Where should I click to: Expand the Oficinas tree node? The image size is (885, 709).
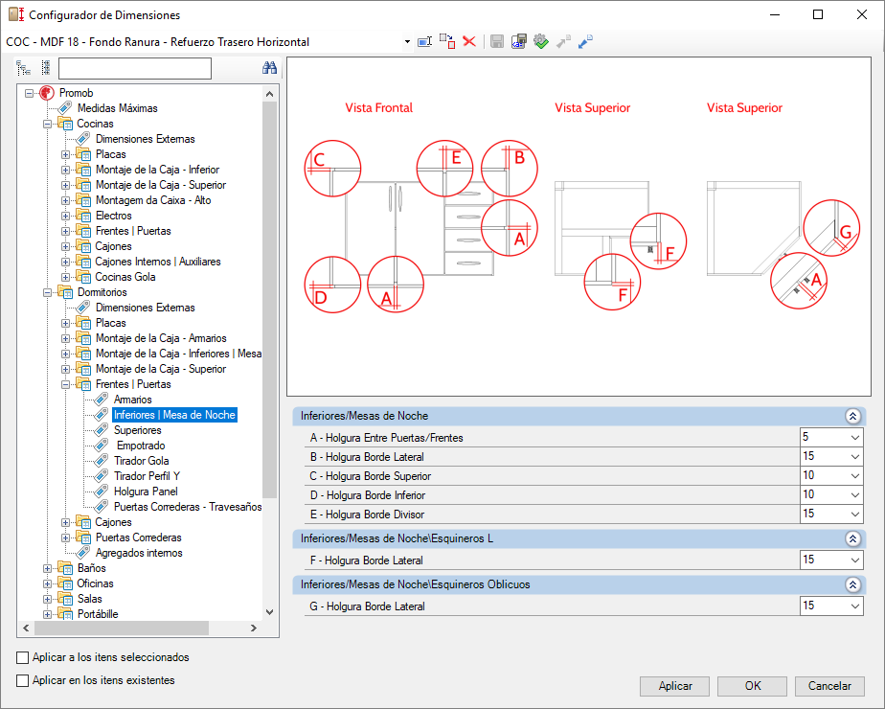(x=48, y=583)
